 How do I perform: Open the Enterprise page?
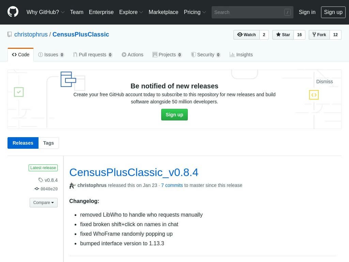(x=101, y=12)
